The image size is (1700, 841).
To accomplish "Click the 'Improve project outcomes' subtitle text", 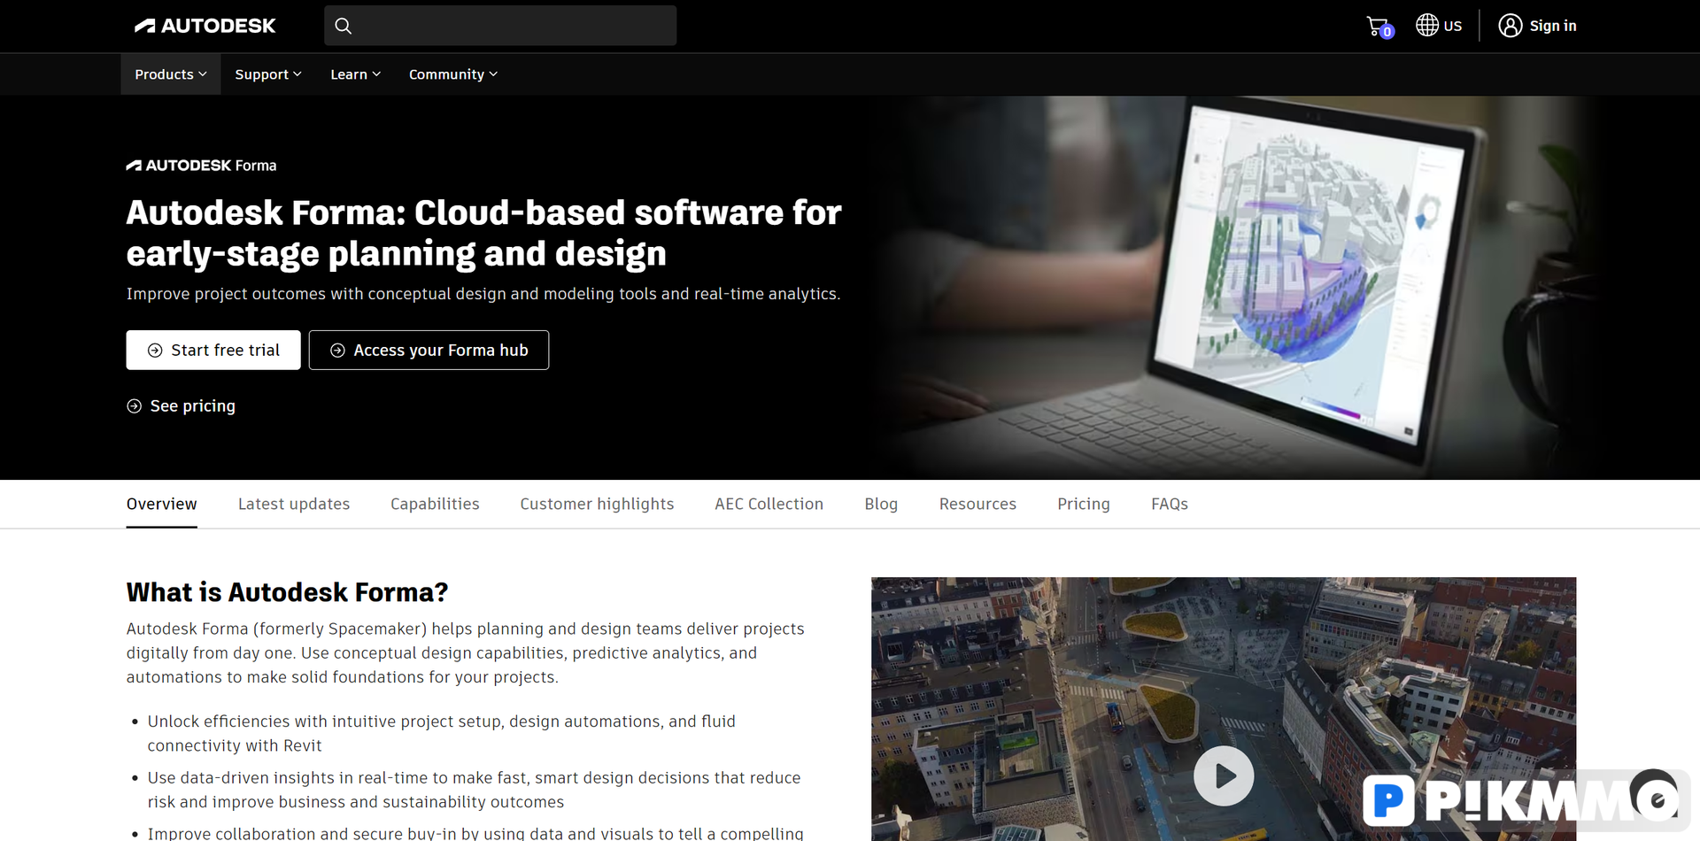I will pyautogui.click(x=483, y=294).
